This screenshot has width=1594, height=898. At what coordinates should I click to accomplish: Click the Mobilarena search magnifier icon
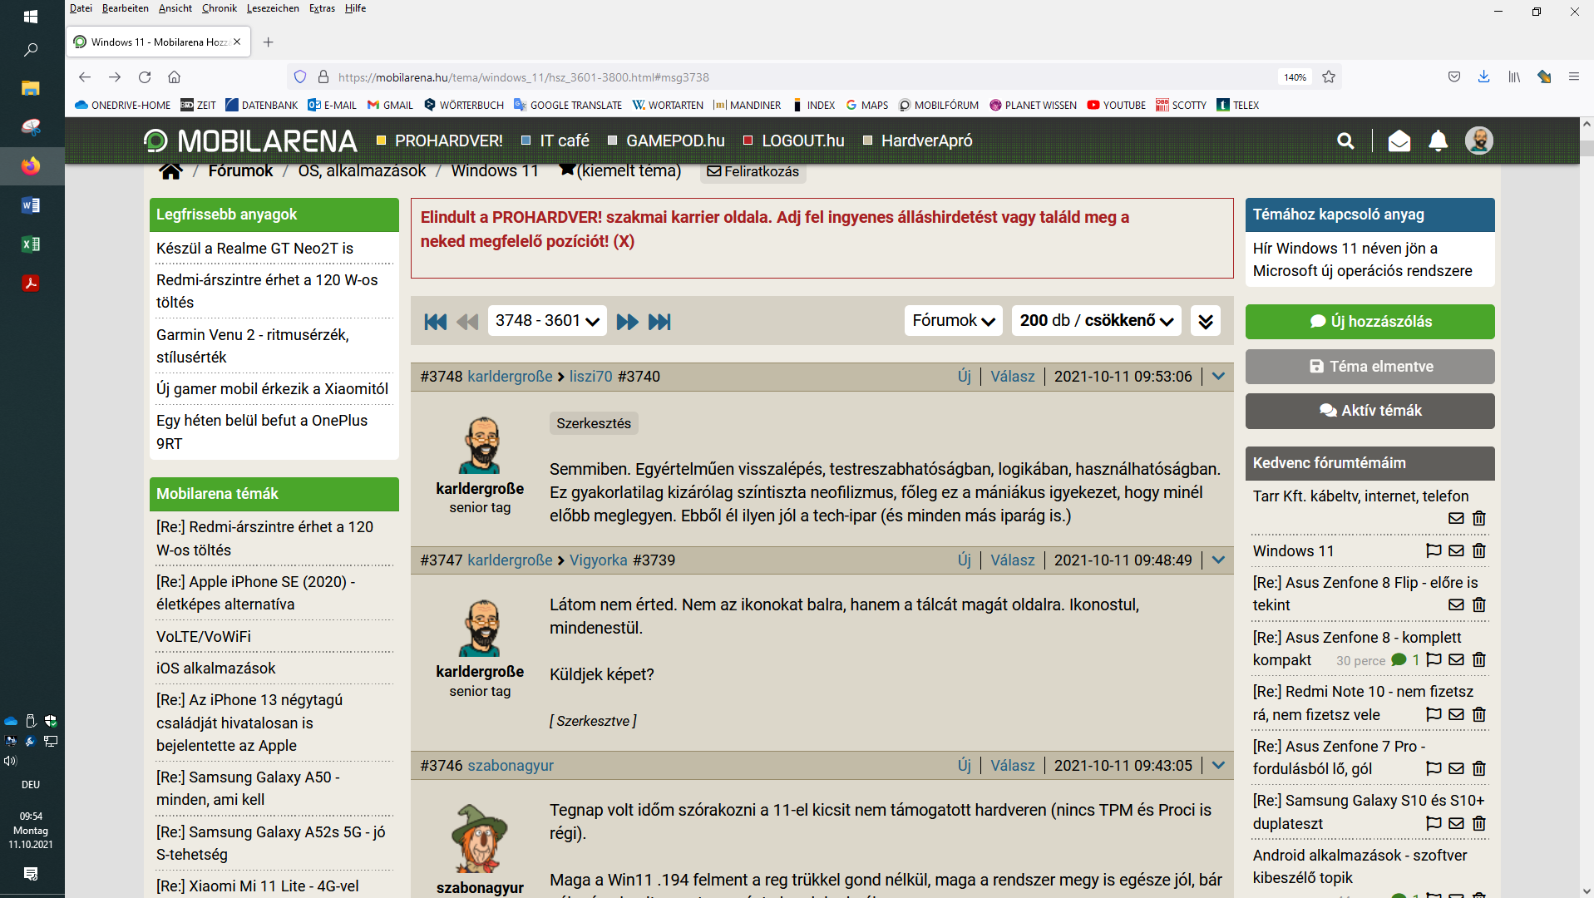click(x=1345, y=141)
